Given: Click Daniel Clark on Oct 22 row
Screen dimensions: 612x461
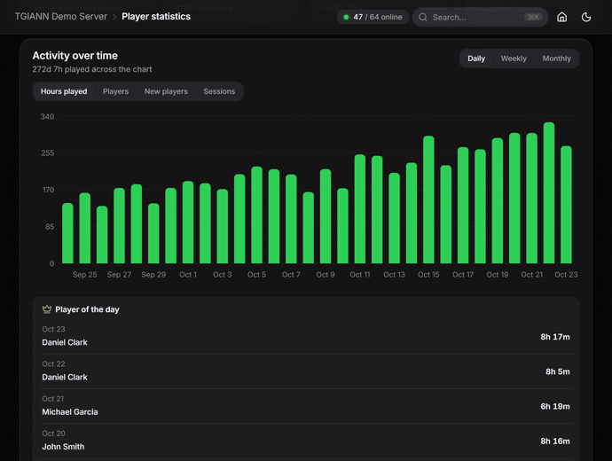Looking at the screenshot, I should 65,377.
